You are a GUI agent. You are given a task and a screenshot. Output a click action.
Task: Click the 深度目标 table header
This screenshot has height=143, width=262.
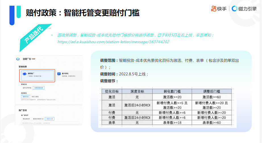[137, 92]
